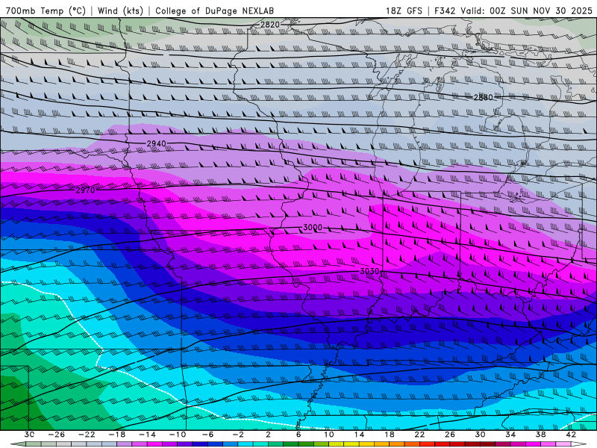Viewport: 597px width, 448px height.
Task: Click the -22 colorbar tick label
Action: (87, 435)
